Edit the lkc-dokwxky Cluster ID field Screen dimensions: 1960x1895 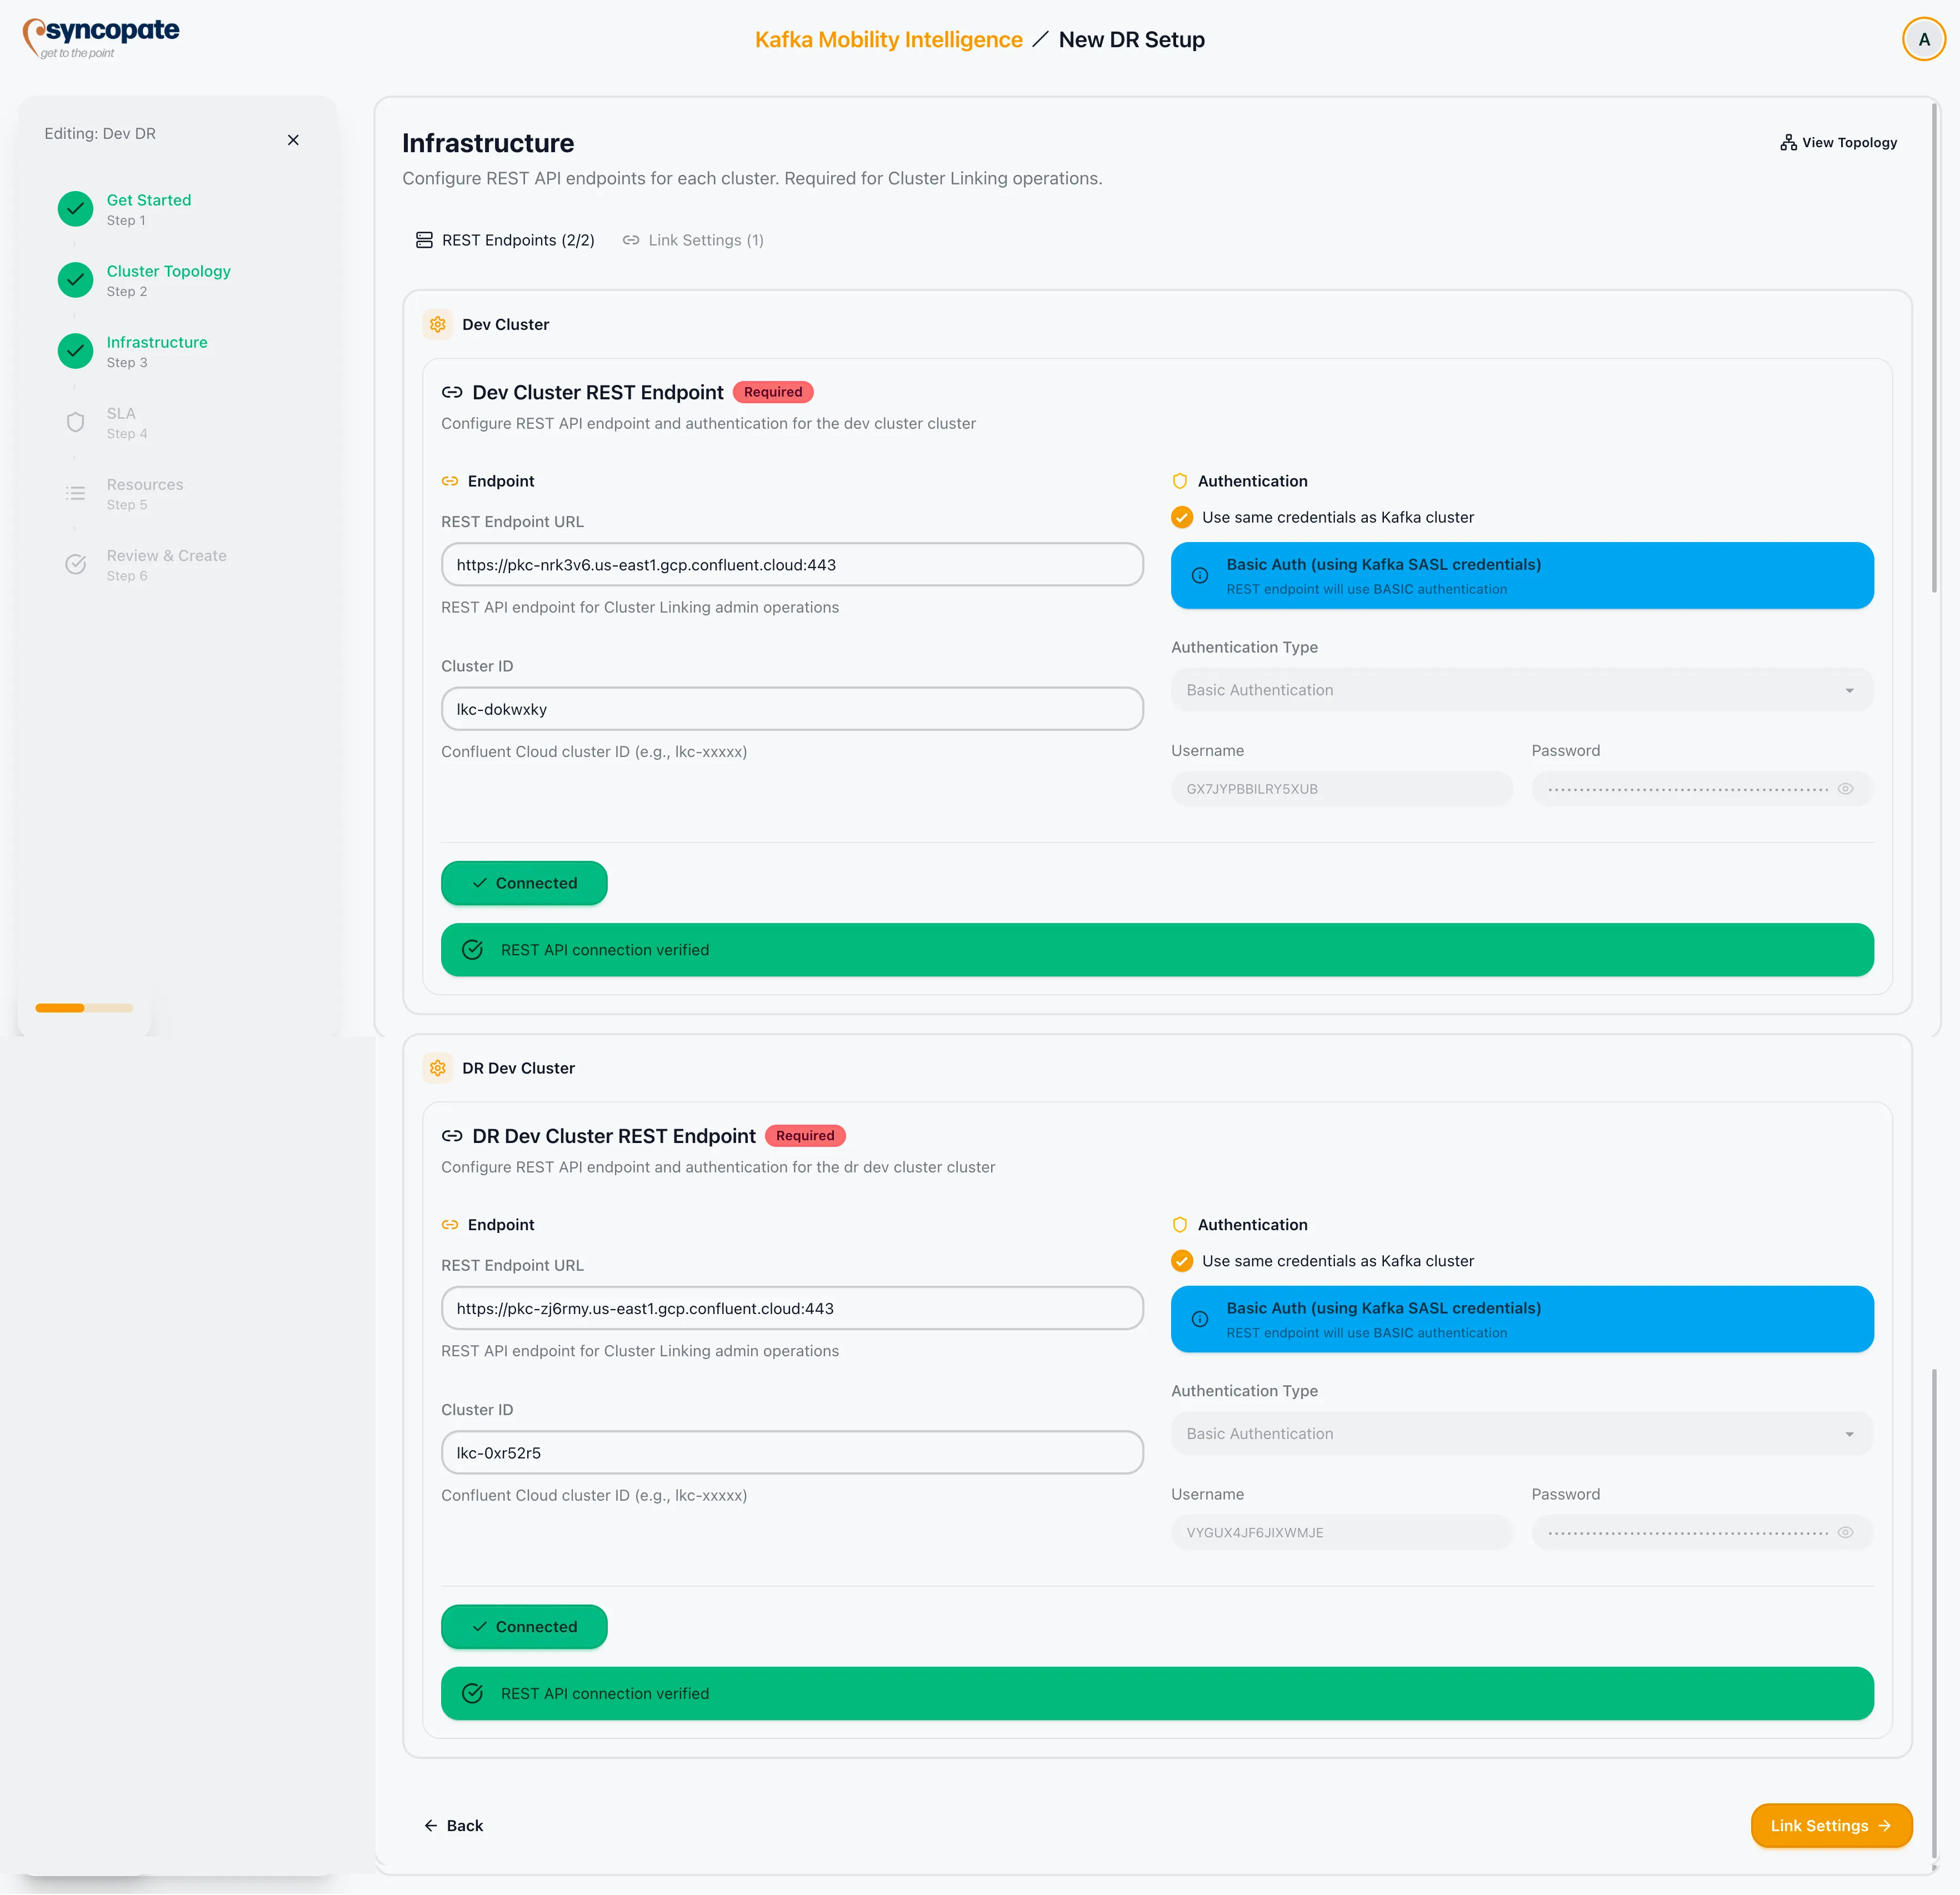[x=792, y=709]
